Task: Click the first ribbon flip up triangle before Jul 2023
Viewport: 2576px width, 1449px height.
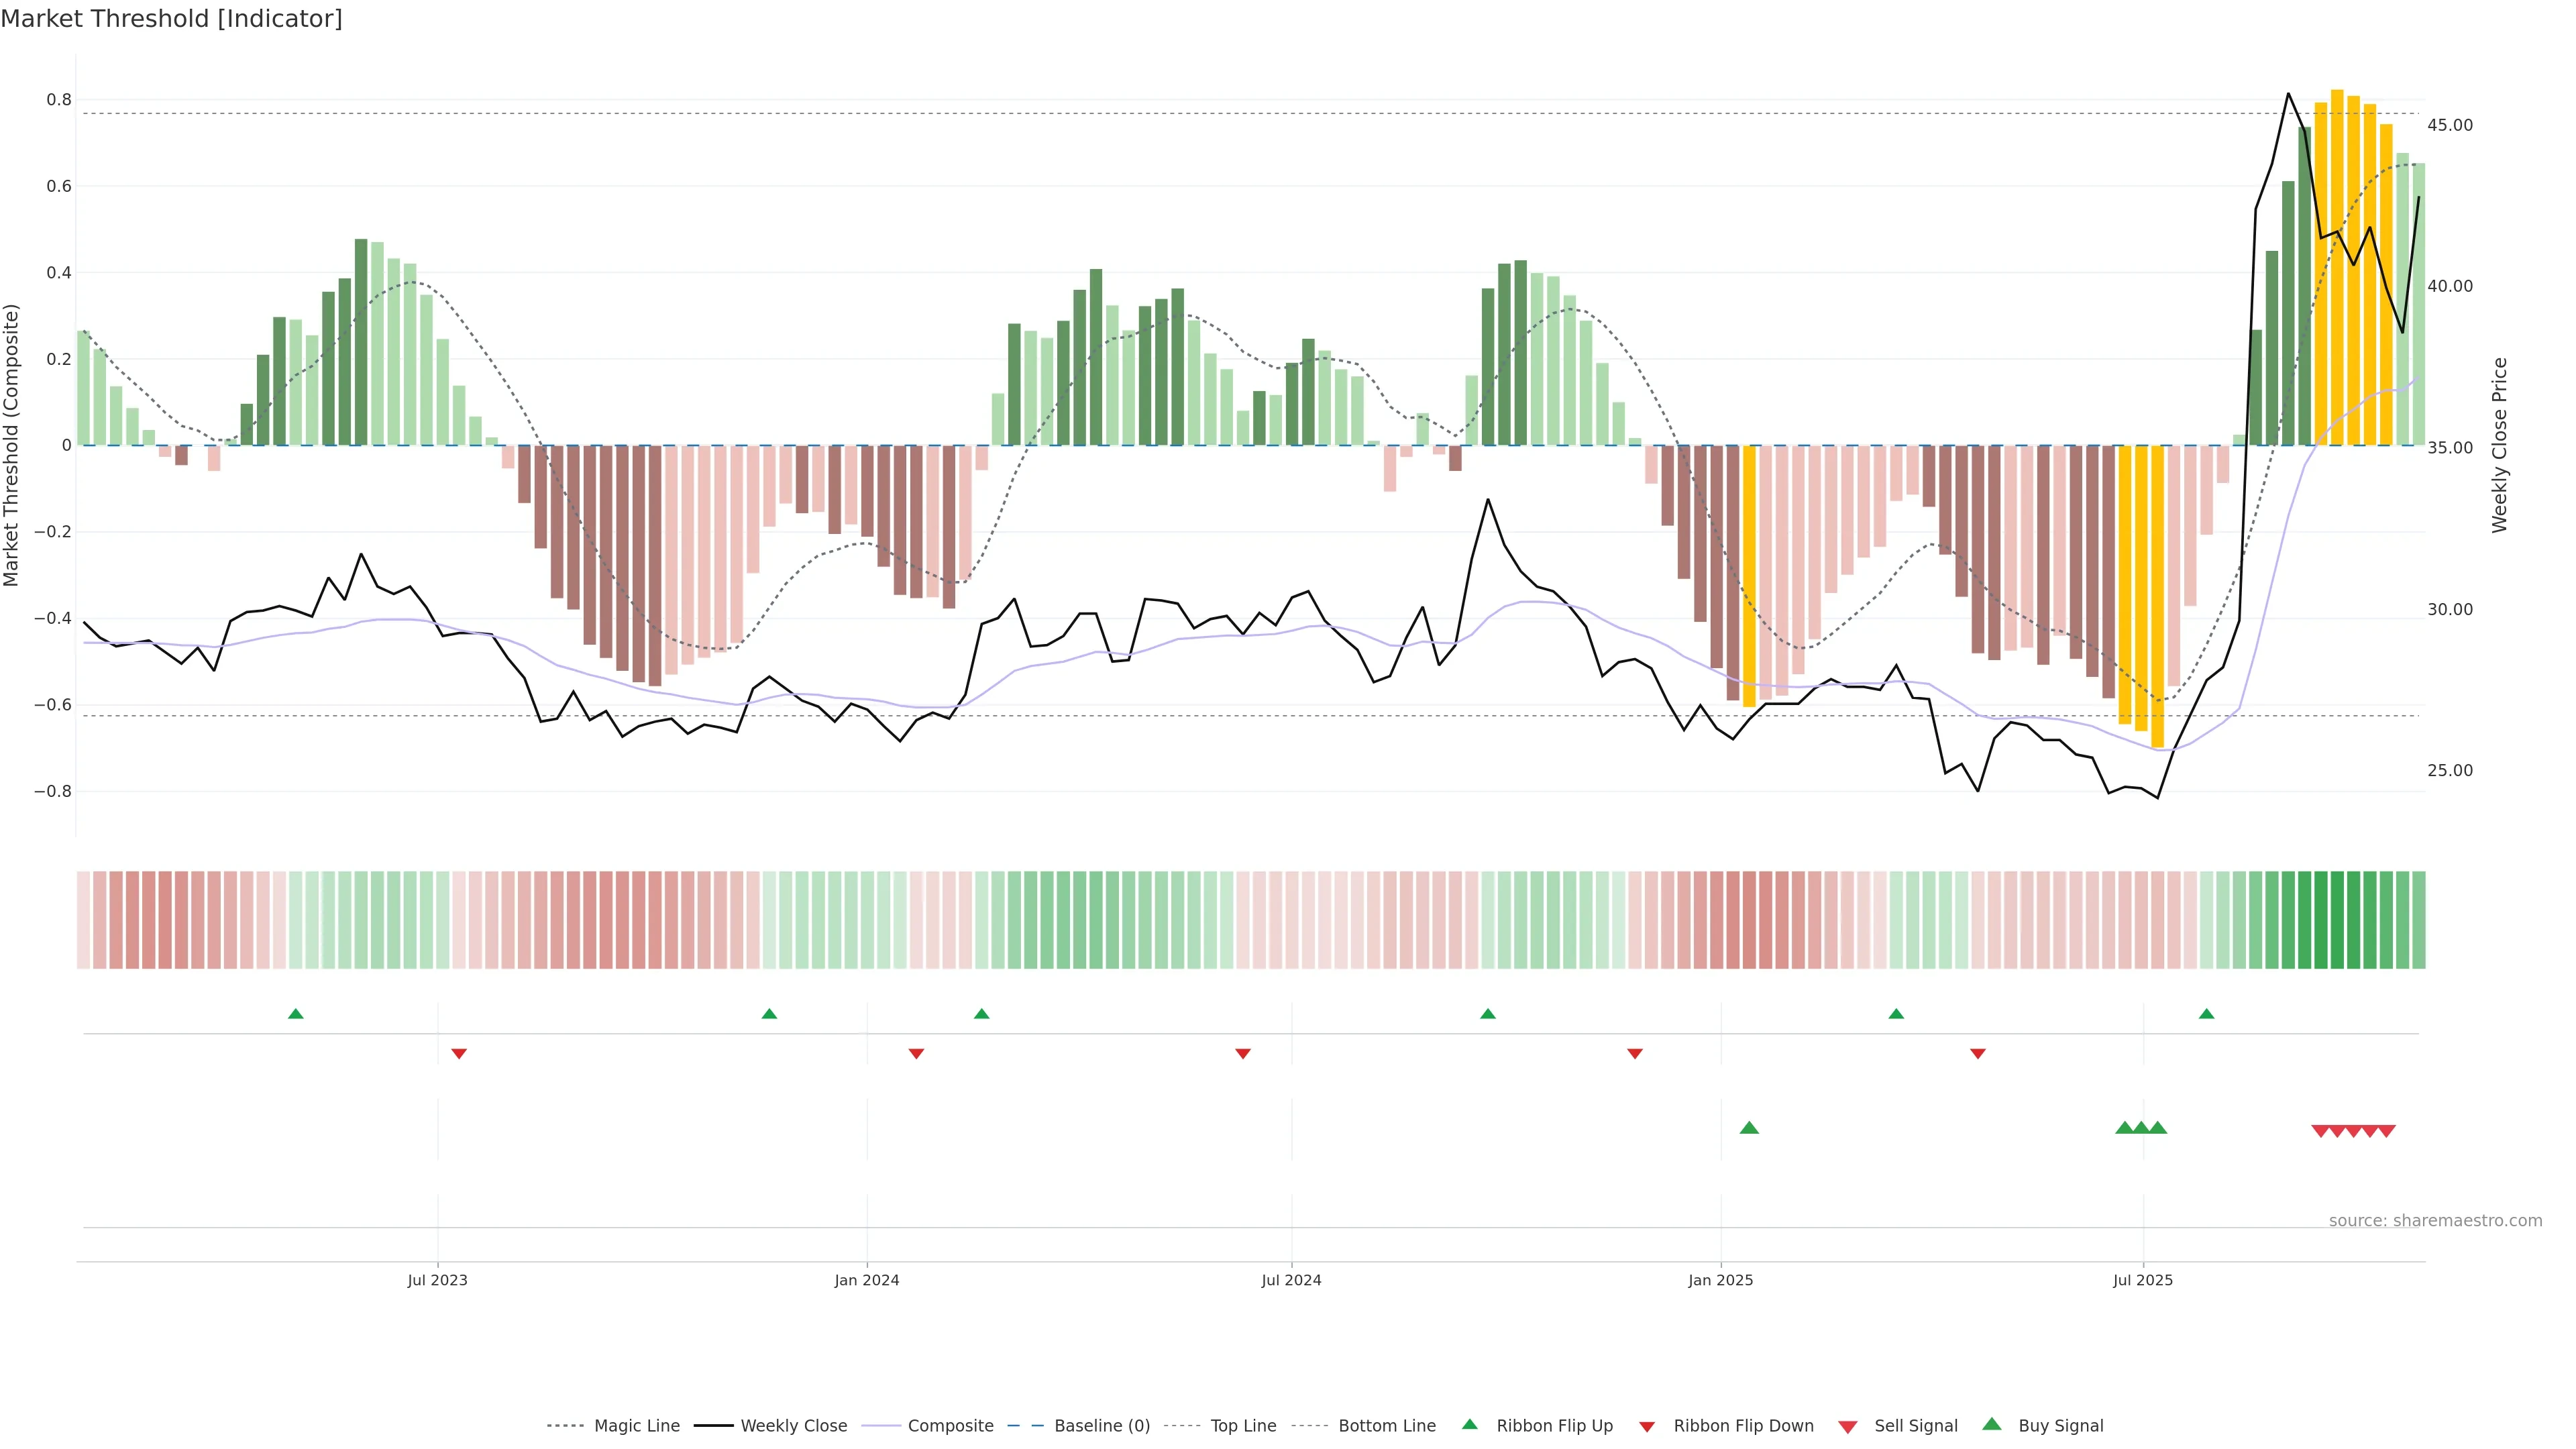Action: click(295, 1014)
